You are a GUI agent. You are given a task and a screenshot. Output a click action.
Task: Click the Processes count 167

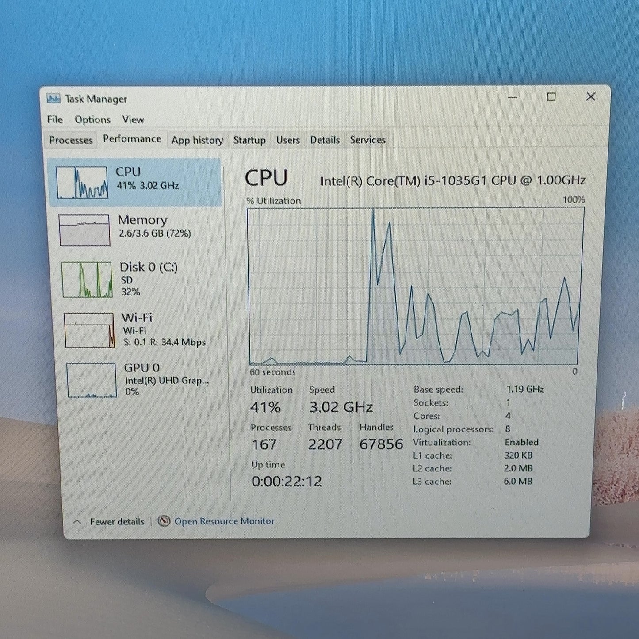pos(264,444)
